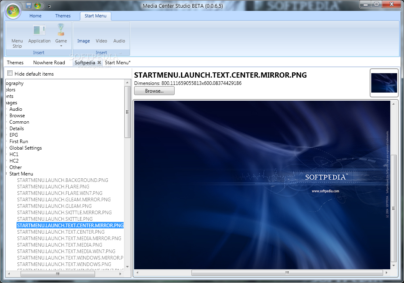
Task: Insert an Audio item
Action: point(119,41)
